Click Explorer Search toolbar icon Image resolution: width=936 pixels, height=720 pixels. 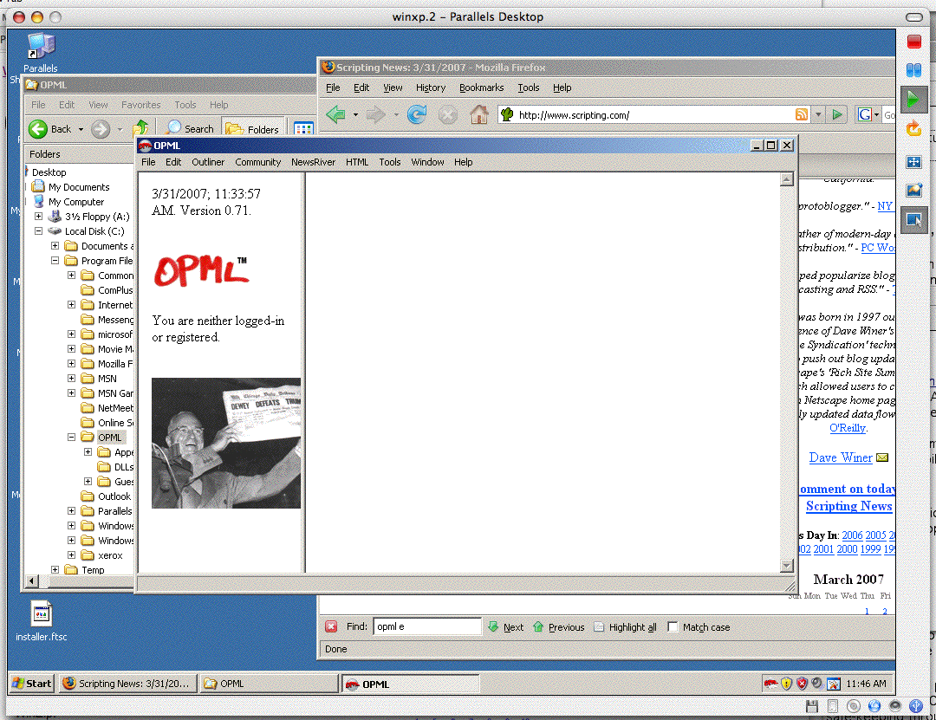[x=190, y=129]
